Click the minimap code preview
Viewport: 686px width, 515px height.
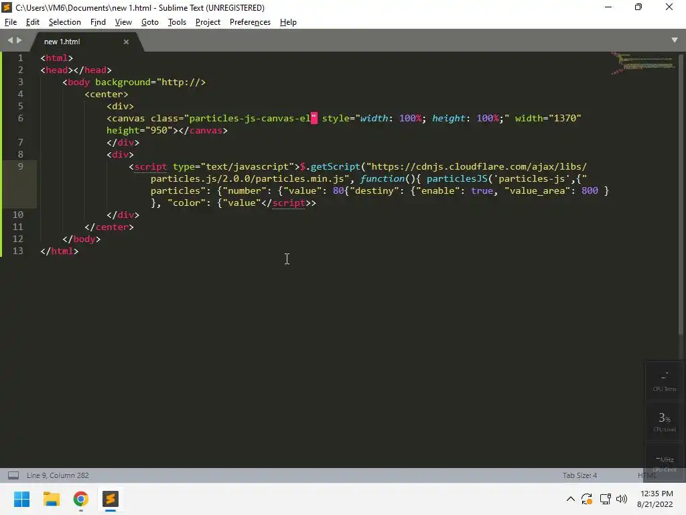643,64
